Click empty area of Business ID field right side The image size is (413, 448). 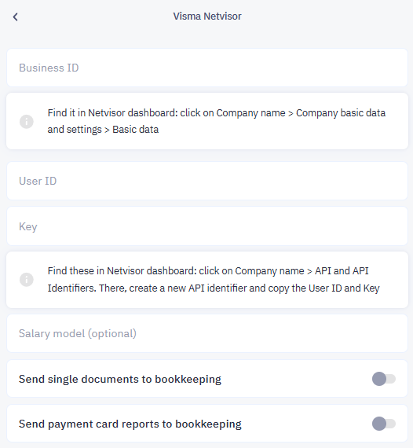pos(314,68)
